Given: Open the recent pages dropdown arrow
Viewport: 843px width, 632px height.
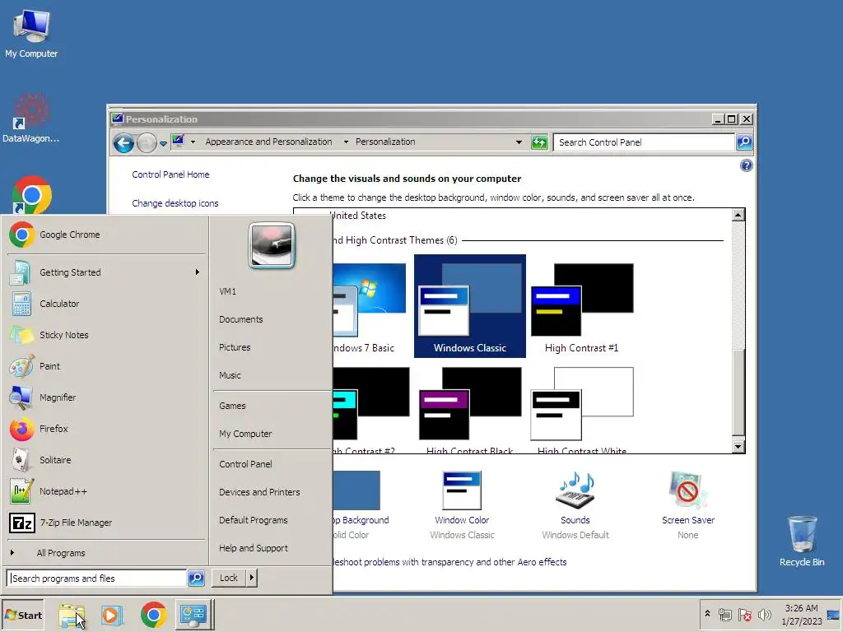Looking at the screenshot, I should pos(164,143).
